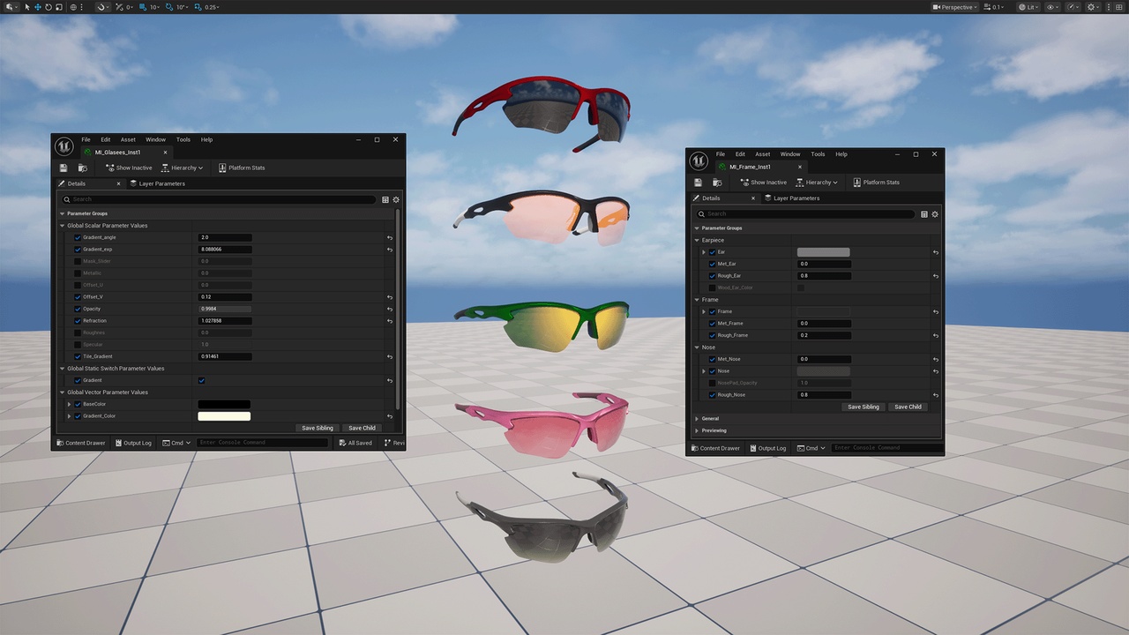Screen dimensions: 1129x635
Task: Expand Gradient_Color vector parameter
Action: tap(69, 416)
